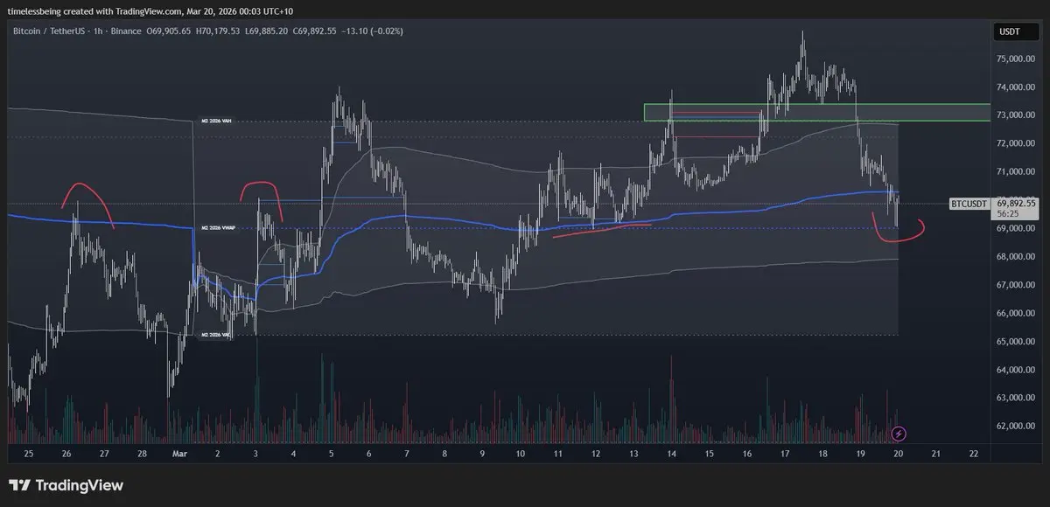The image size is (1050, 507).
Task: Click the 71,000.00 price axis label
Action: click(x=1016, y=172)
